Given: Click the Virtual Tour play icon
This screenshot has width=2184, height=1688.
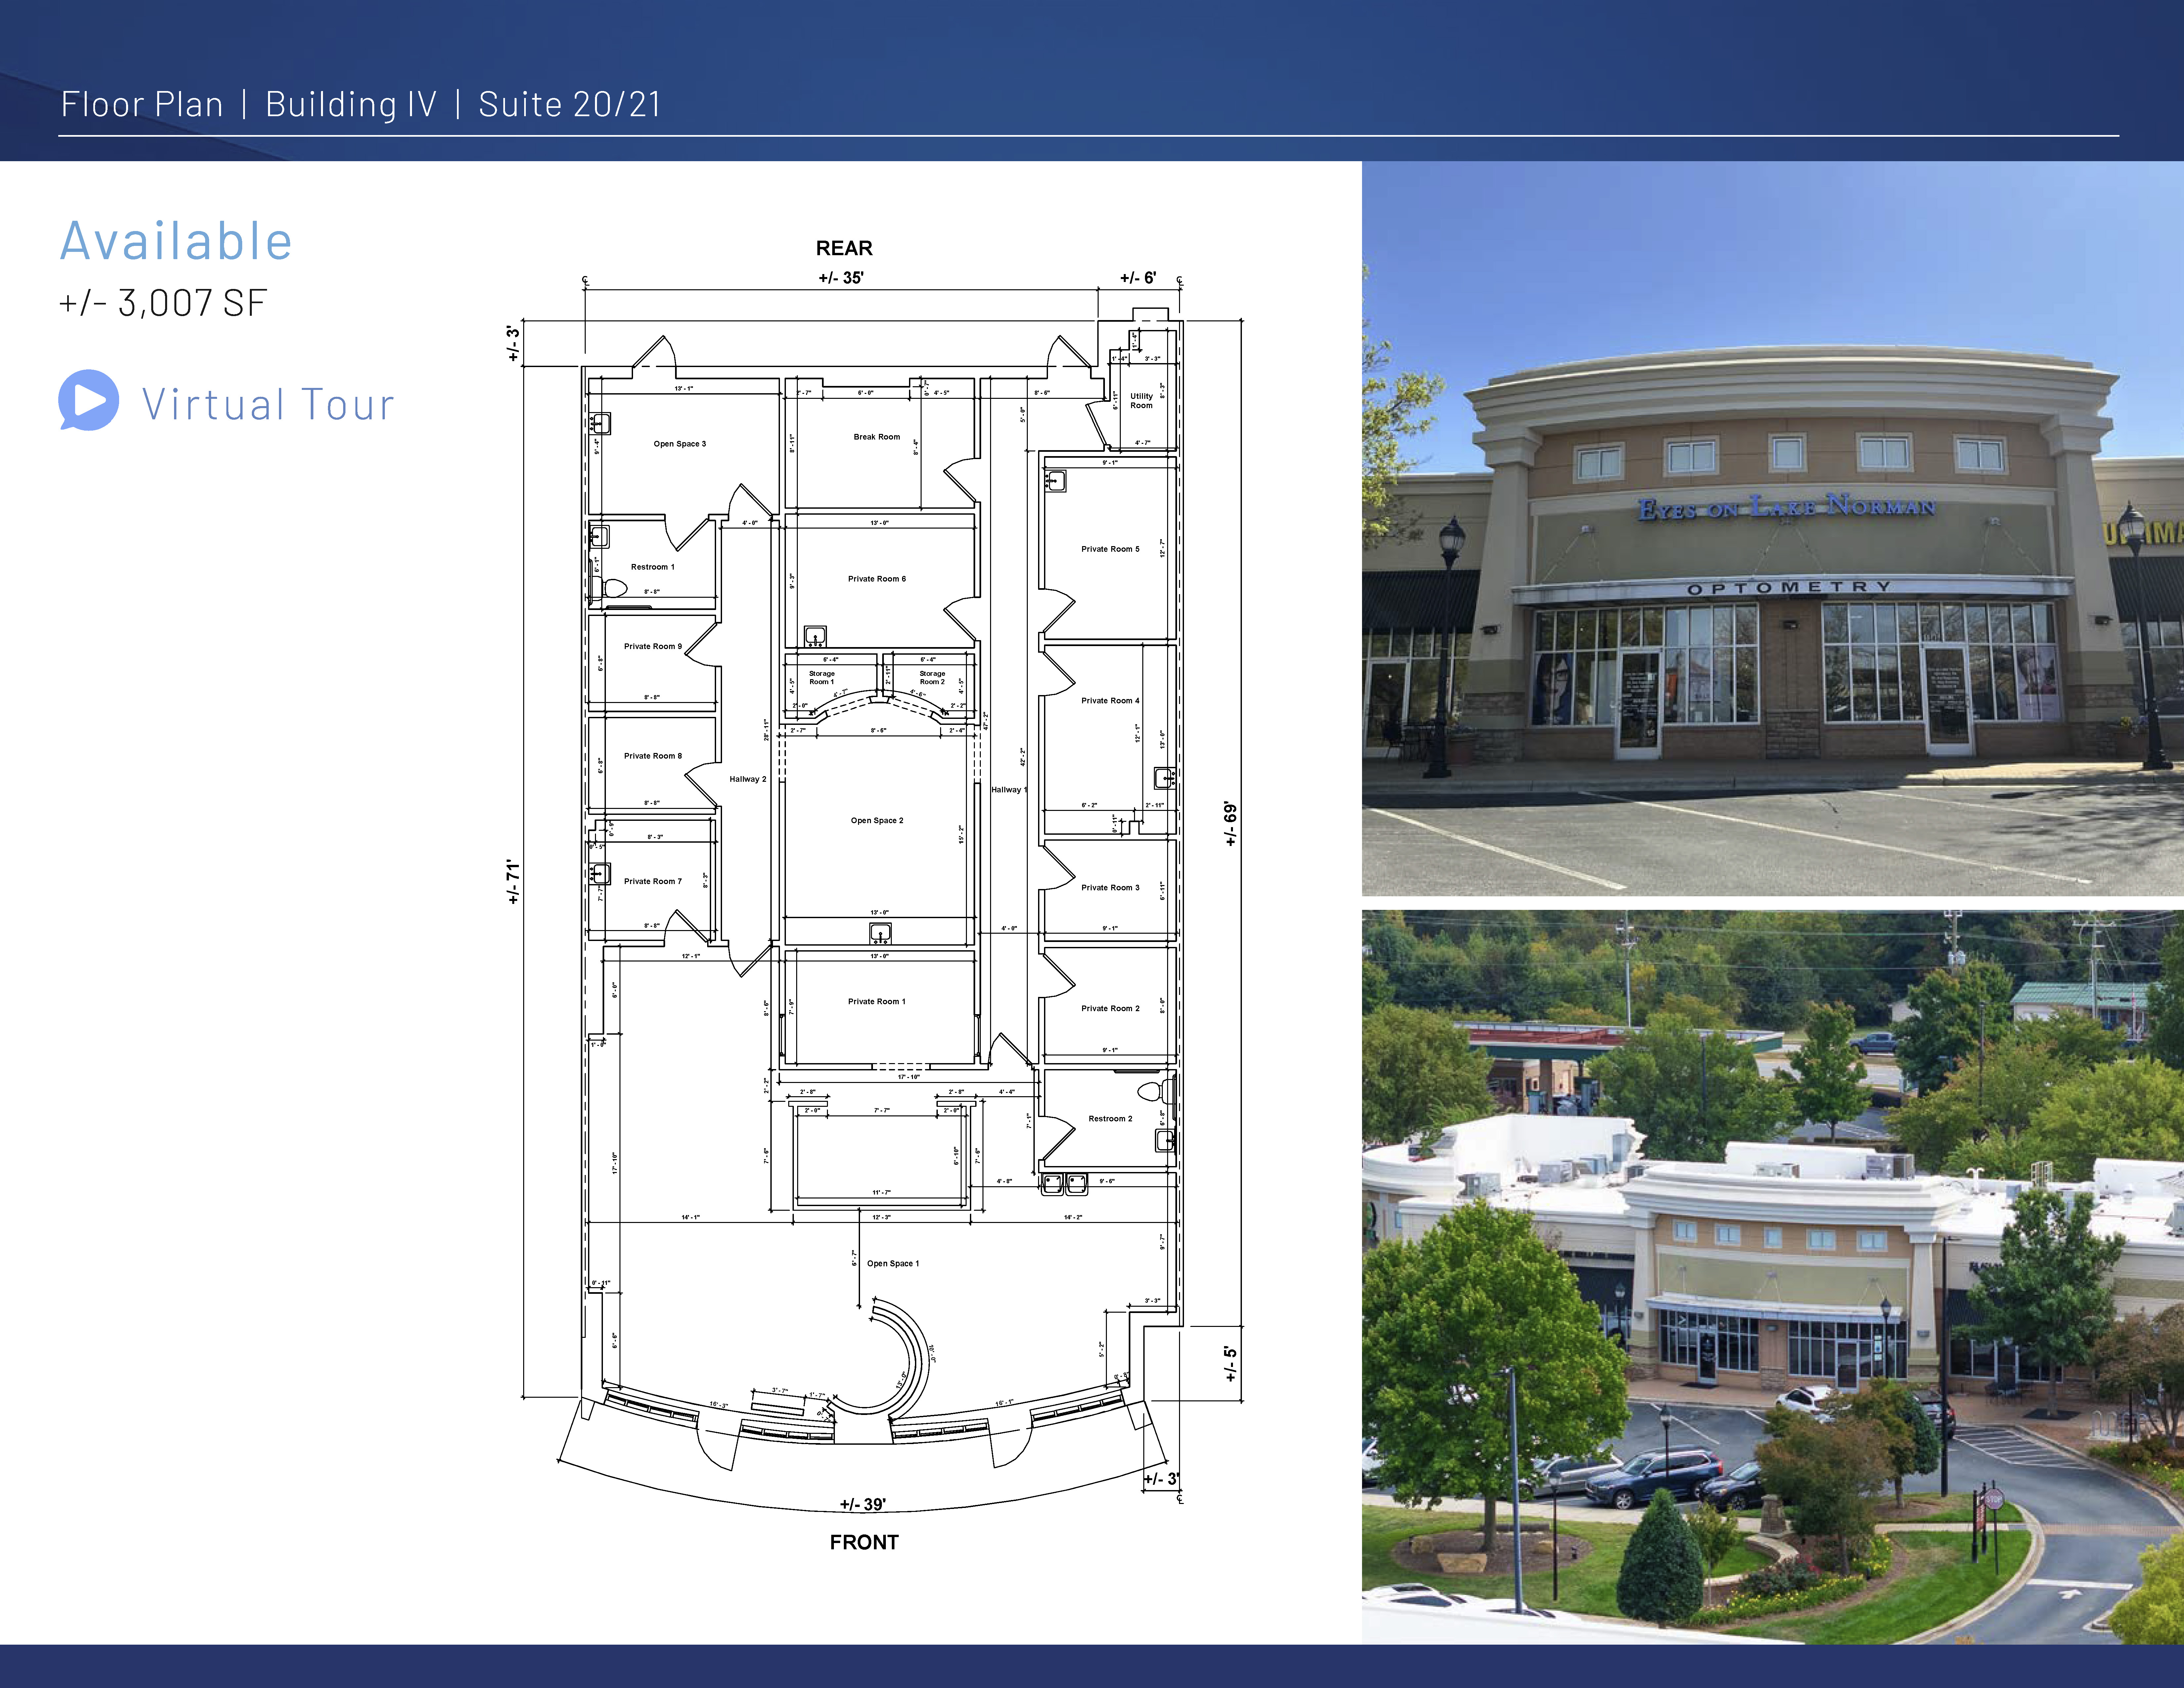Looking at the screenshot, I should point(89,400).
